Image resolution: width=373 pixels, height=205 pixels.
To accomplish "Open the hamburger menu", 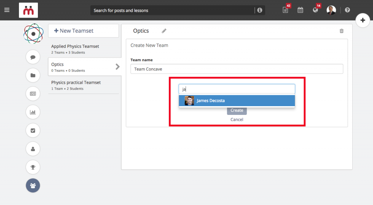I will (x=7, y=10).
